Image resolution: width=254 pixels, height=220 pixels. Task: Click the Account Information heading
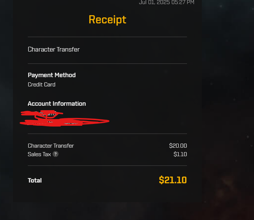[x=57, y=104]
